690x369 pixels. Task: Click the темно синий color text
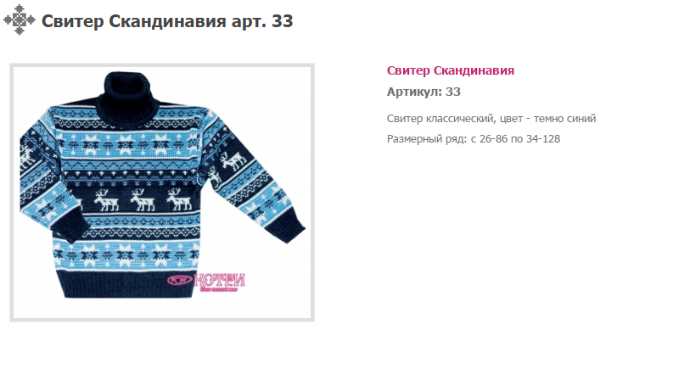564,118
